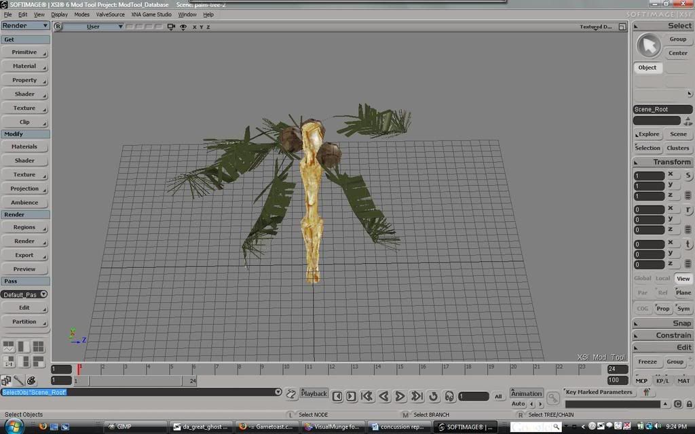
Task: Expand the Snap panel
Action: 662,323
